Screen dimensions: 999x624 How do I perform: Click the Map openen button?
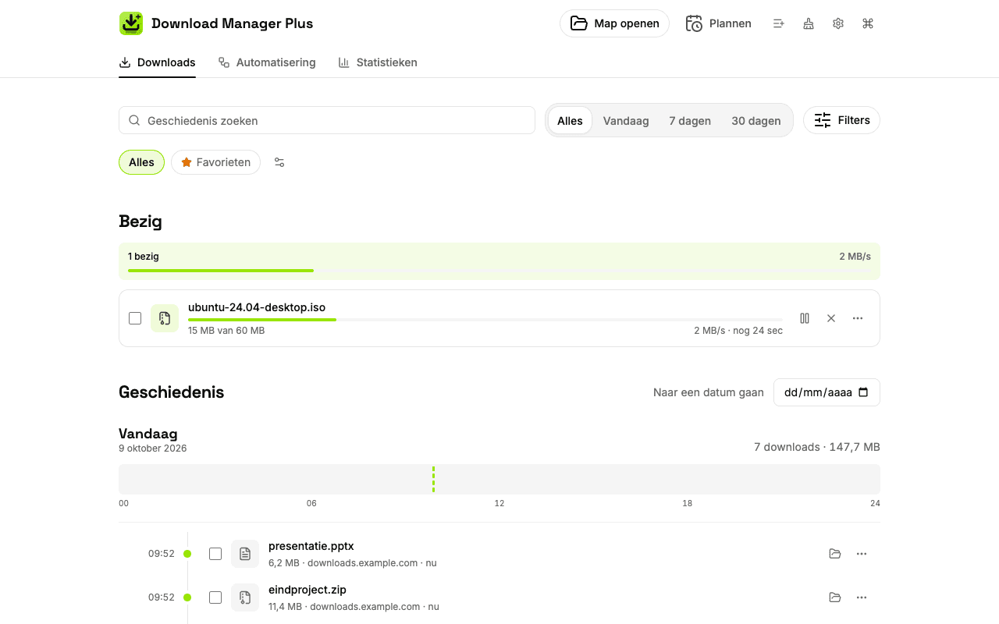tap(614, 23)
